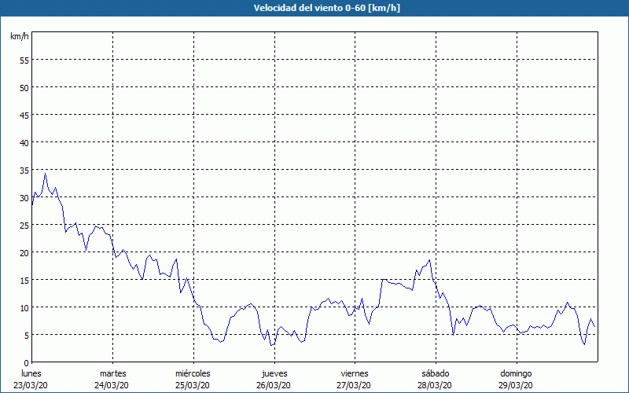Click the 'sábado' day label
The width and height of the screenshot is (629, 393).
click(436, 373)
